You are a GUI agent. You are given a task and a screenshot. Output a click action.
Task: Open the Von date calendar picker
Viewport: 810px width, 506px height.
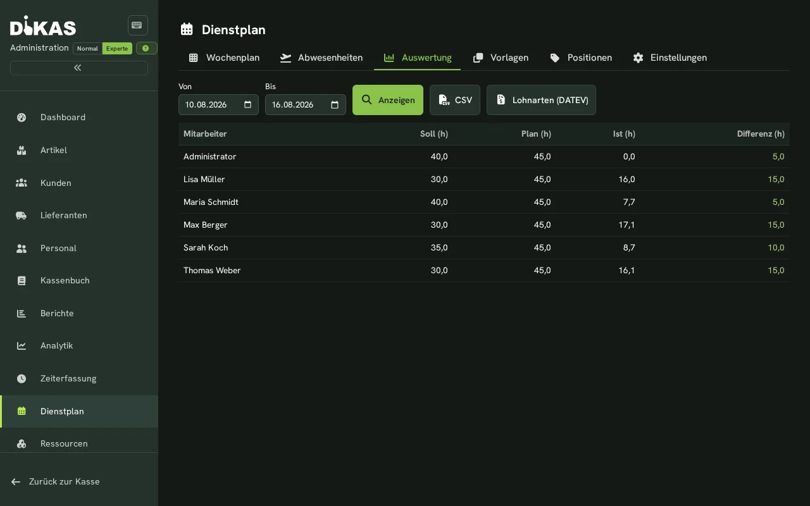pos(248,104)
